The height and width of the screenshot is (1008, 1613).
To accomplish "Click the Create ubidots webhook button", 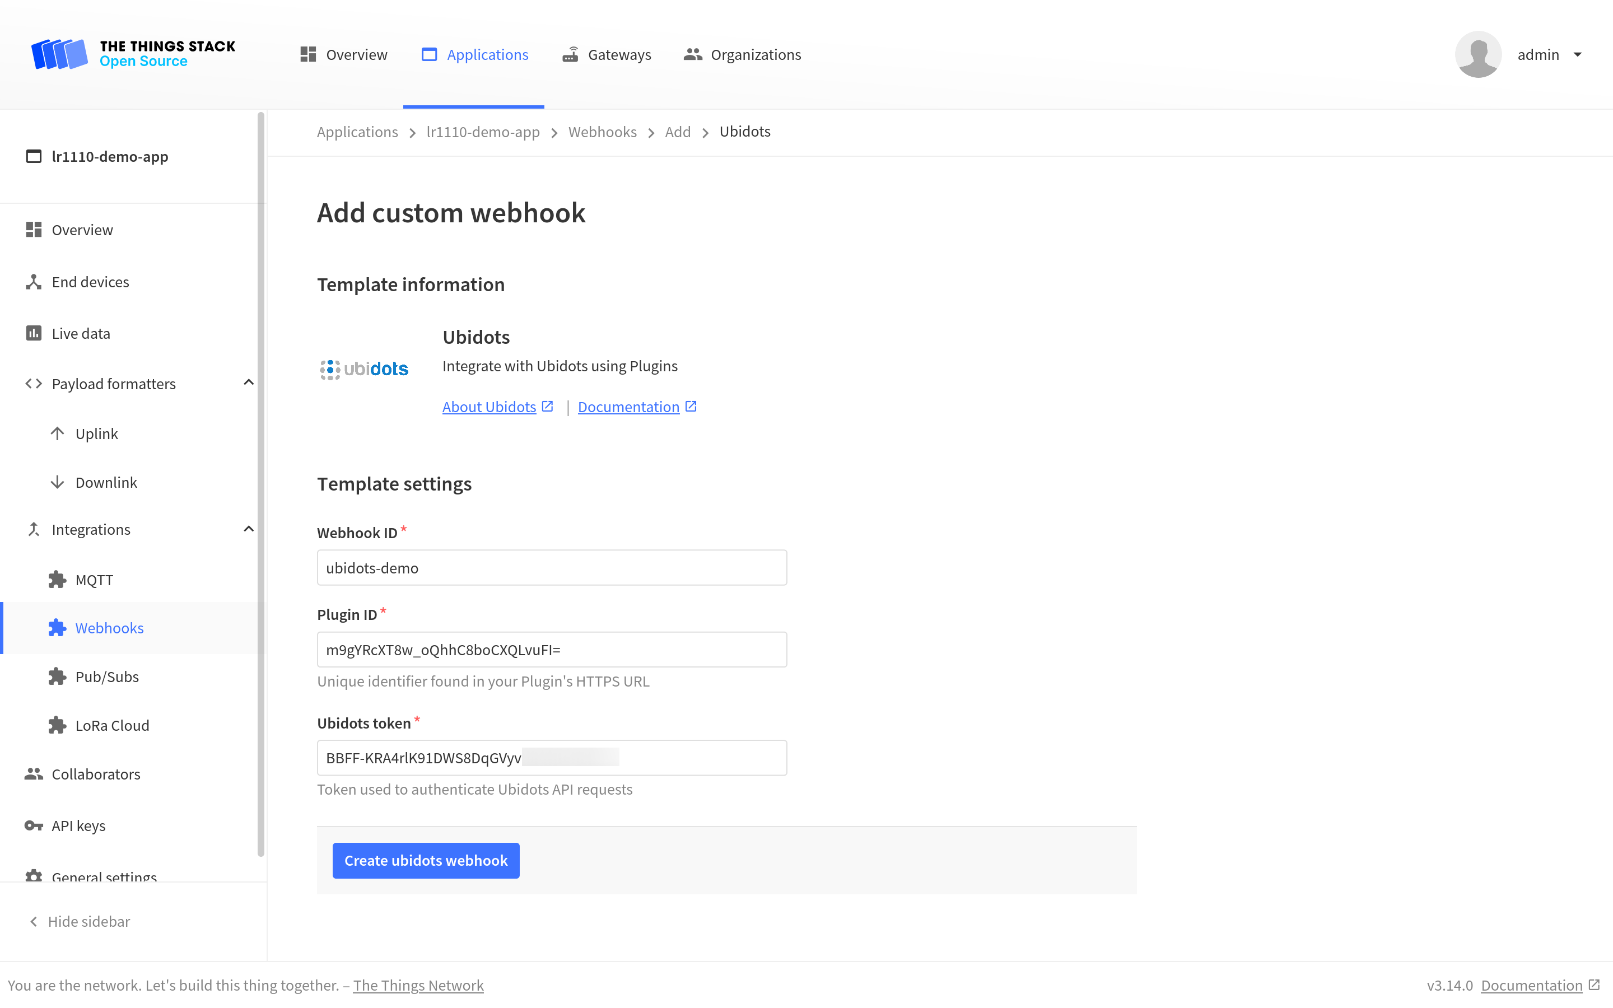I will pyautogui.click(x=425, y=860).
